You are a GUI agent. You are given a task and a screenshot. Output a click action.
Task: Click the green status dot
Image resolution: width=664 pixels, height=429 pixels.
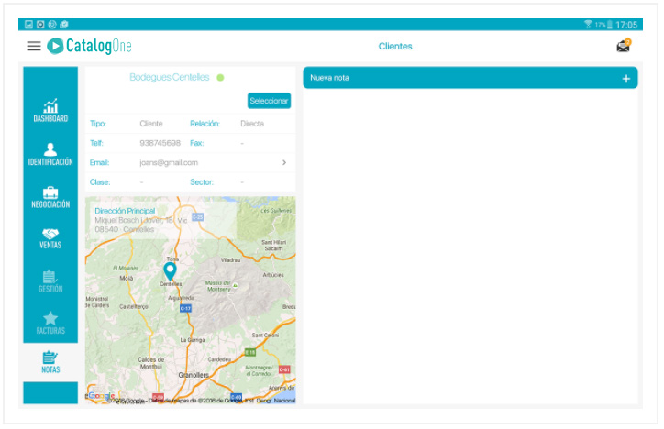pyautogui.click(x=220, y=78)
